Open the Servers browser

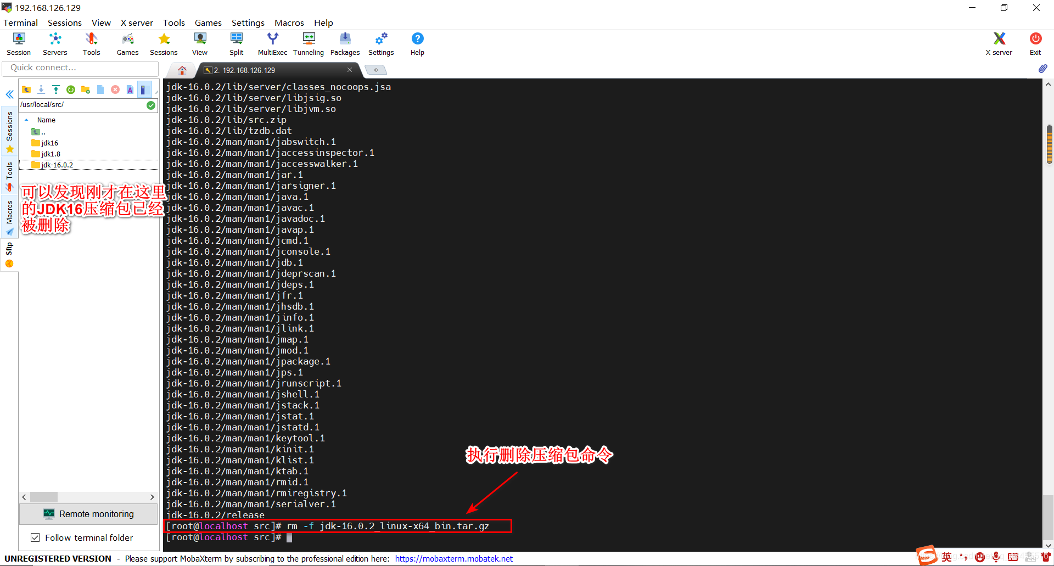click(x=54, y=43)
